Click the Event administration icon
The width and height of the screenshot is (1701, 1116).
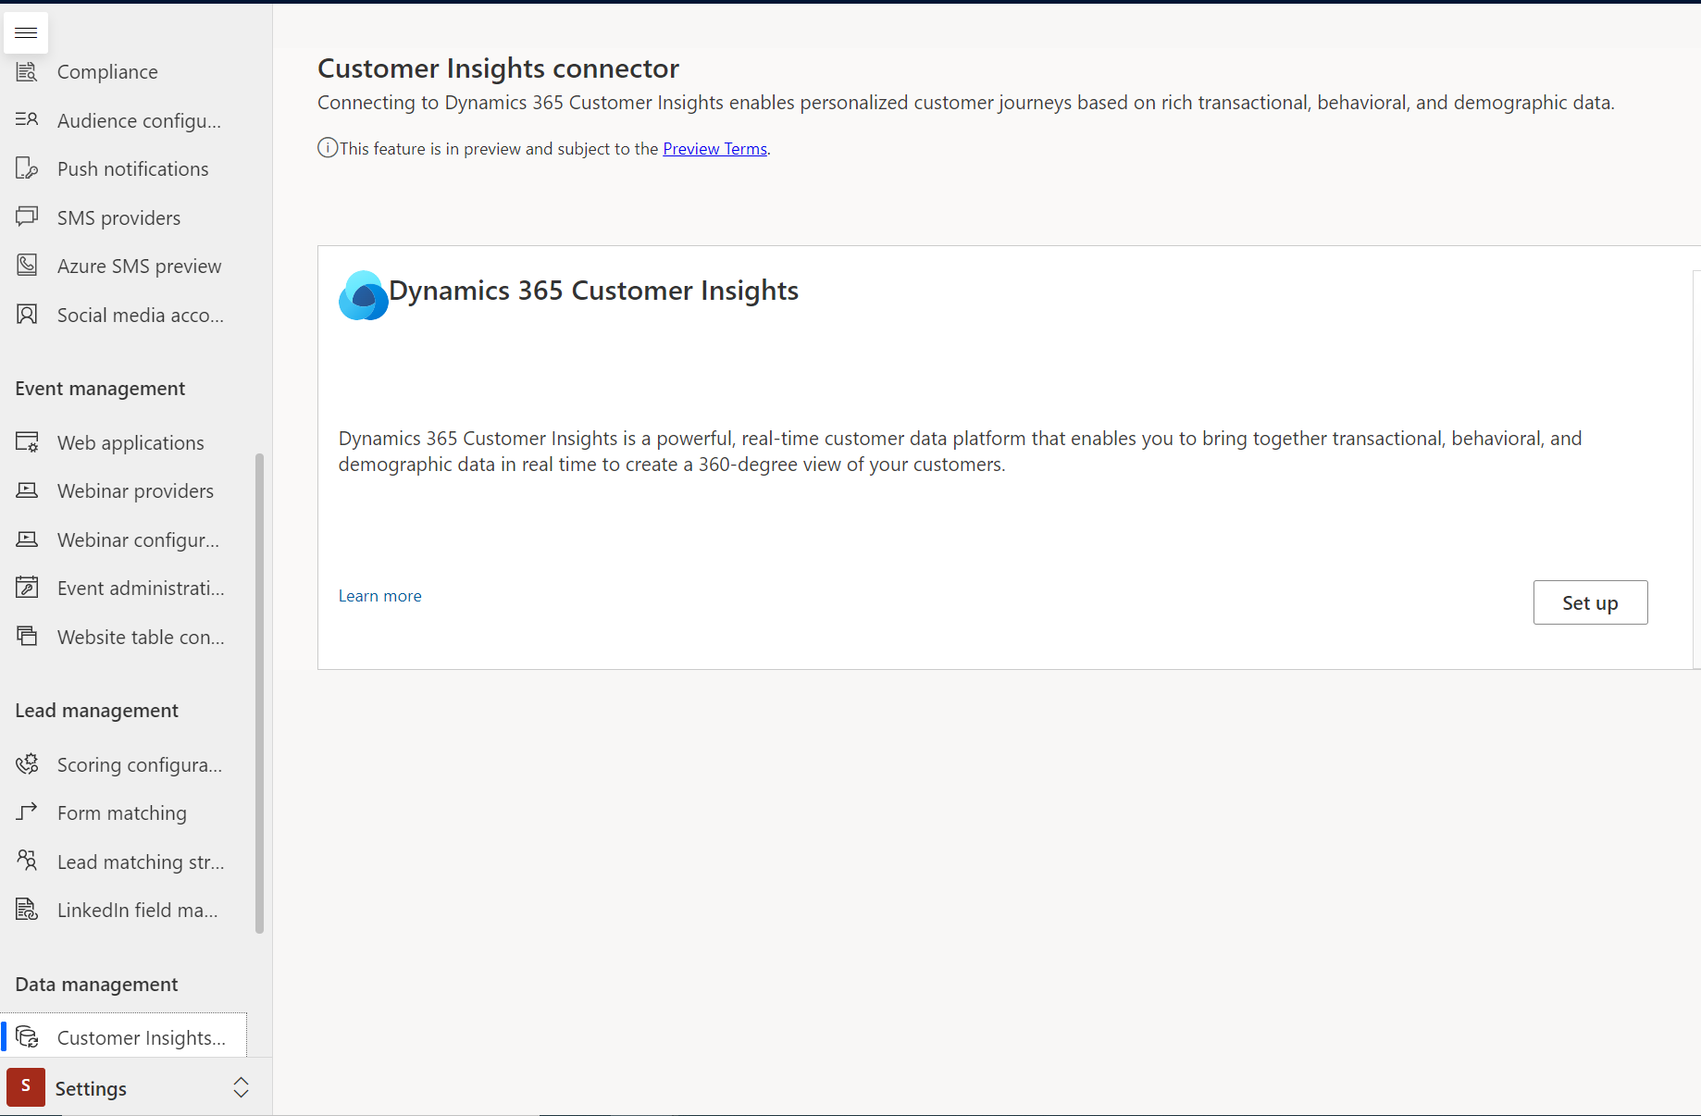point(27,588)
